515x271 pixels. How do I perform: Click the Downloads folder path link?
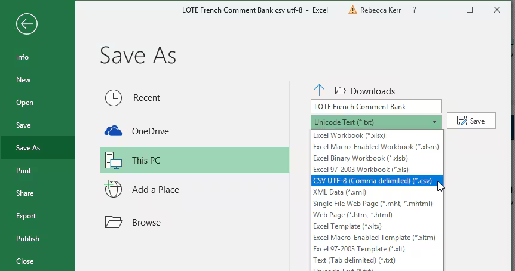click(x=372, y=91)
